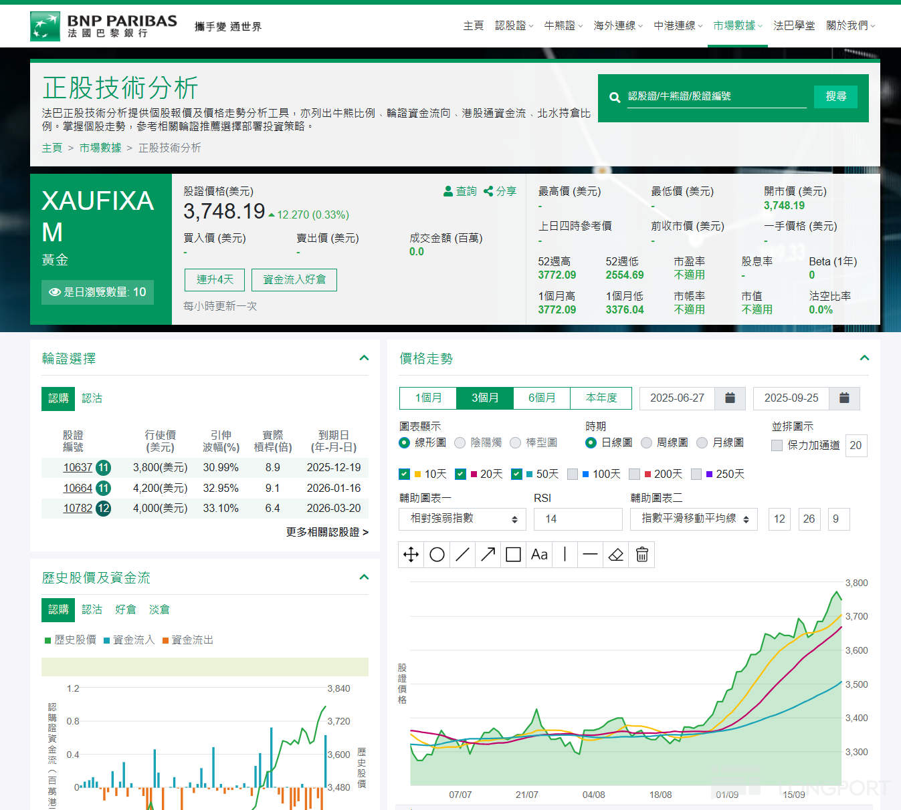This screenshot has width=901, height=810.
Task: Select the 月線圖 period radio
Action: (702, 442)
